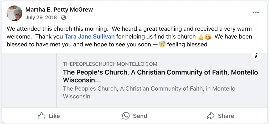Click the halo smiley feeling emoji
Image resolution: width=269 pixels, height=124 pixels.
(x=162, y=44)
